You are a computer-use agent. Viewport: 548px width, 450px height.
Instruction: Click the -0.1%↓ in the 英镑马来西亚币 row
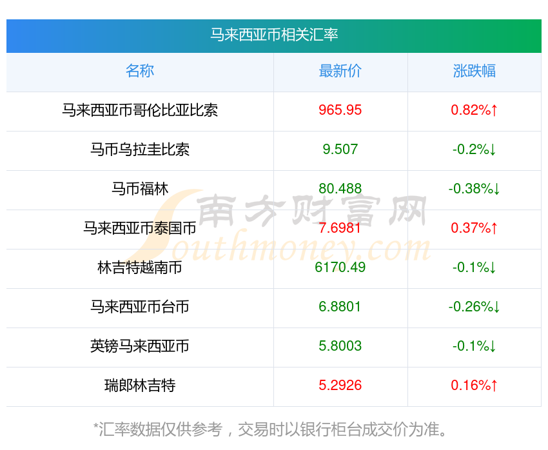[x=475, y=346]
